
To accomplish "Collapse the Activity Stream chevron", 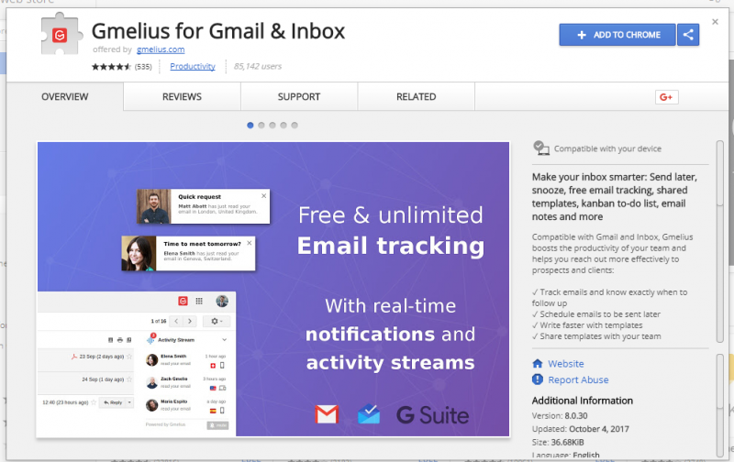I will [224, 340].
